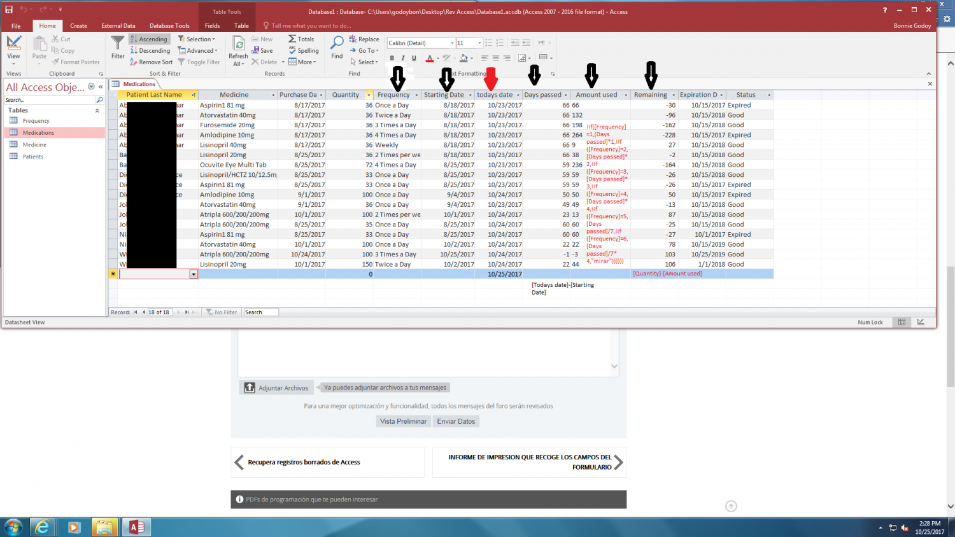Click the Filter funnel icon
The width and height of the screenshot is (955, 537).
118,48
